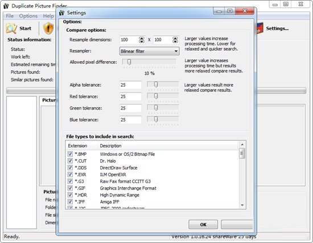
Task: Click the main window progress bar
Action: tap(156, 91)
